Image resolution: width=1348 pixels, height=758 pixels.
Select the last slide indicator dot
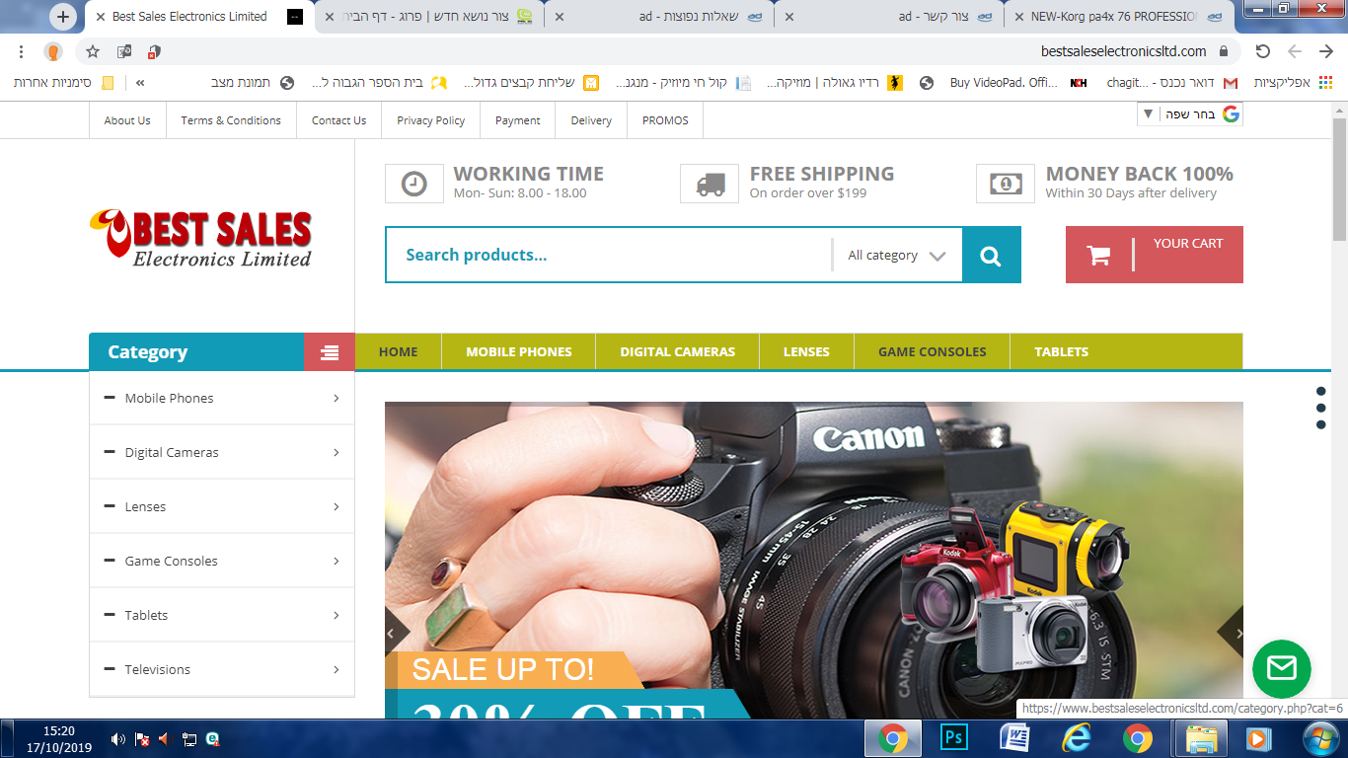[x=1320, y=424]
